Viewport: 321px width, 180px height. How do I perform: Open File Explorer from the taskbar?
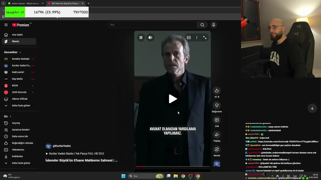176,176
